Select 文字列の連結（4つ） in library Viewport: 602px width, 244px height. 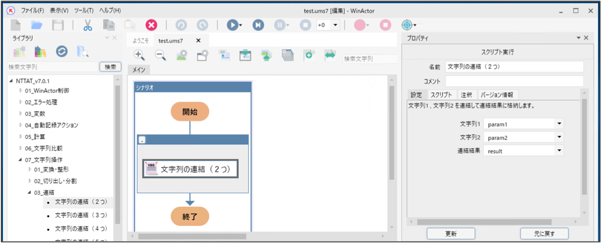point(81,229)
